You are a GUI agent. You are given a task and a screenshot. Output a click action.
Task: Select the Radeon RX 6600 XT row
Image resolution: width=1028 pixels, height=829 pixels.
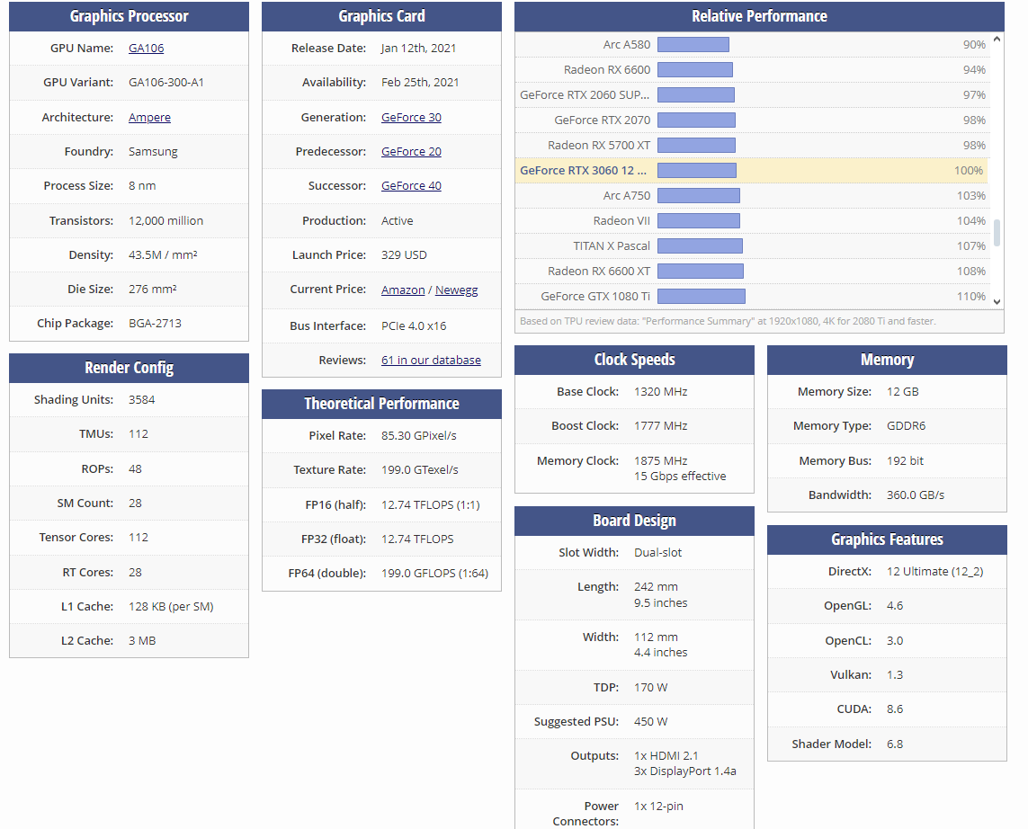(x=752, y=271)
